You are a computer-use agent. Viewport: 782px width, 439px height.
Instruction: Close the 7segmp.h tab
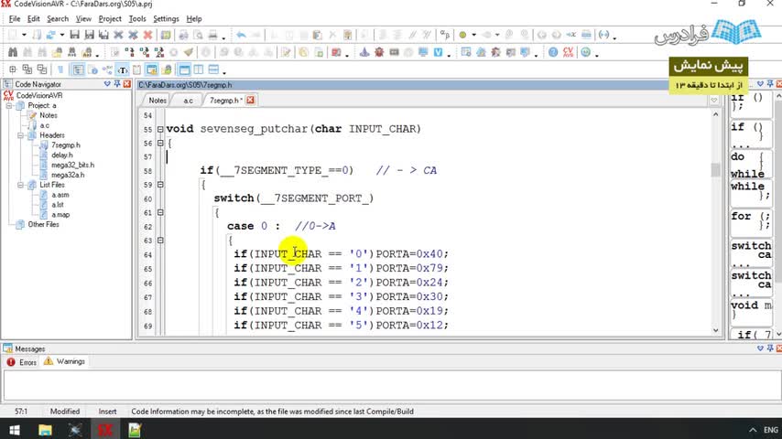(x=250, y=101)
